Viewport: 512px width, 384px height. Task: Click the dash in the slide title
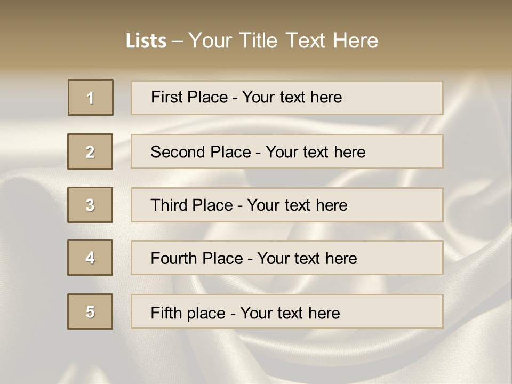tap(178, 41)
